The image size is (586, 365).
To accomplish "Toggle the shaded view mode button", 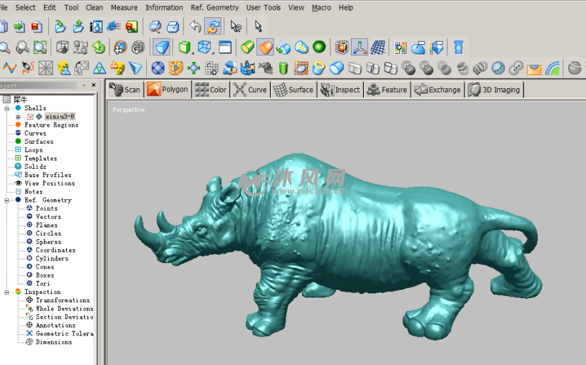I will (x=162, y=48).
